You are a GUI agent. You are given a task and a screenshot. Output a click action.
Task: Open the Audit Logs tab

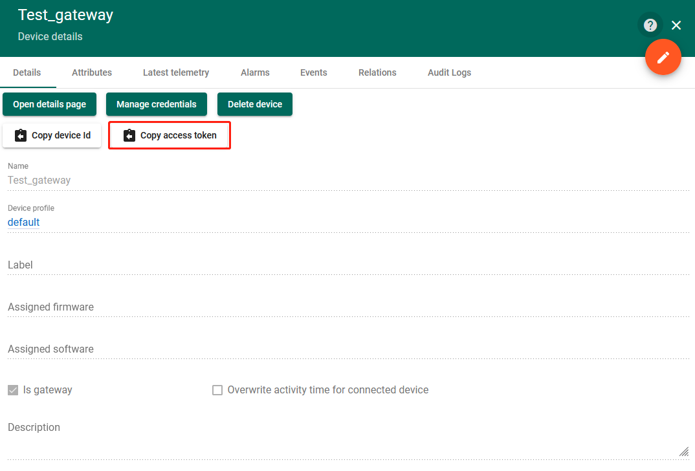(449, 72)
